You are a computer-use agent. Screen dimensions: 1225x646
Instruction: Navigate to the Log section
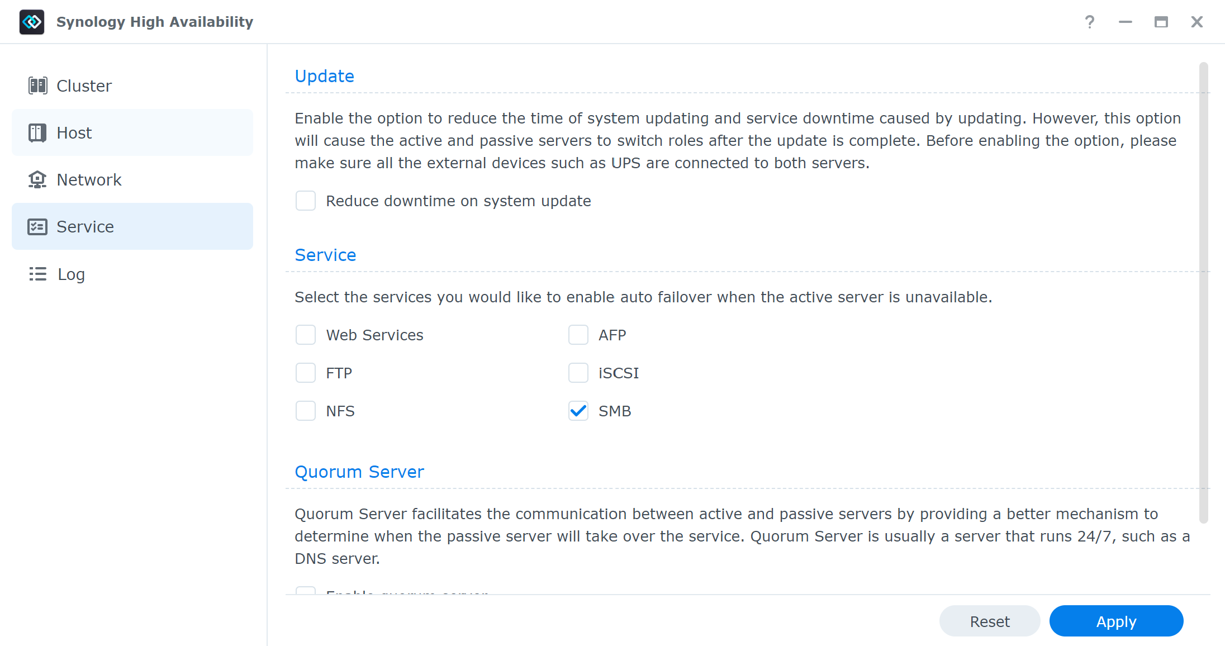click(x=70, y=274)
